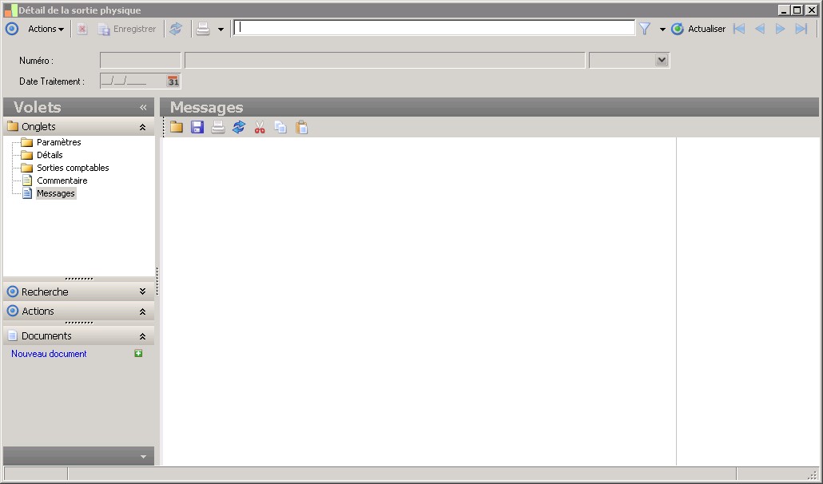Click the cut scissors icon in Messages toolbar
This screenshot has height=484, width=823.
coord(260,127)
